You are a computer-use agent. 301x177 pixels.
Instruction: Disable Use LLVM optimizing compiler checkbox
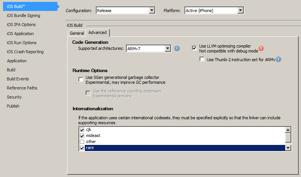194,48
